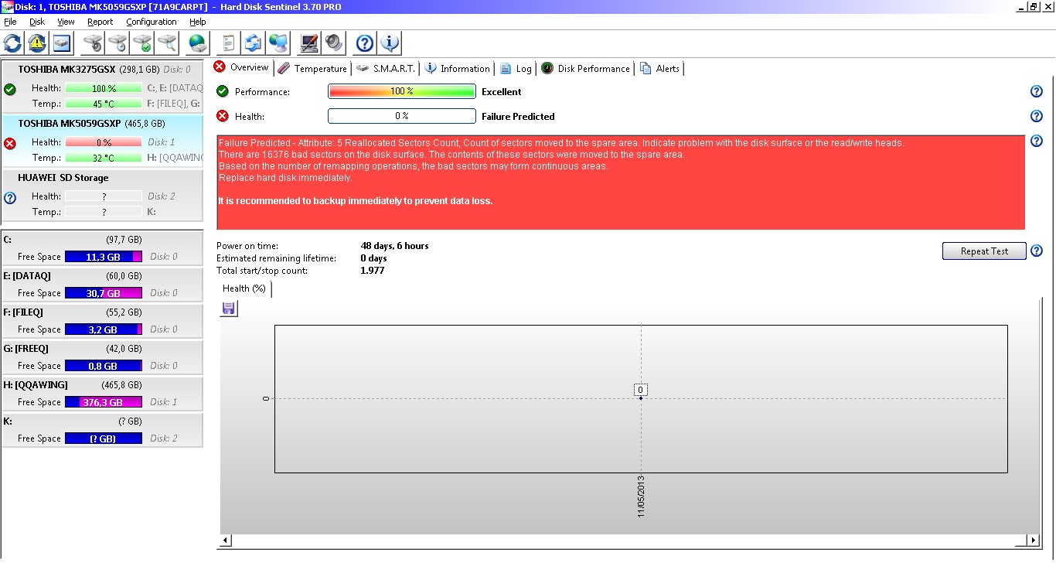Viewport: 1056px width, 563px height.
Task: Click the help icon beside the red failure message
Action: (x=1037, y=142)
